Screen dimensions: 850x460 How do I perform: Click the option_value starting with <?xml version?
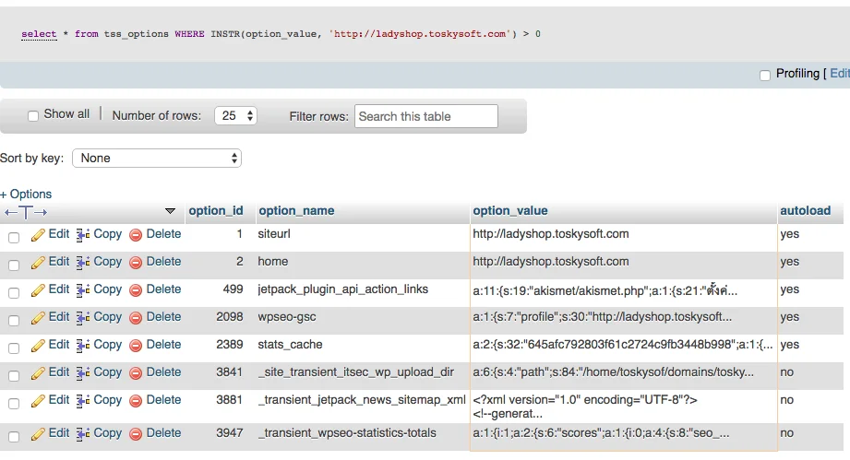(x=585, y=407)
